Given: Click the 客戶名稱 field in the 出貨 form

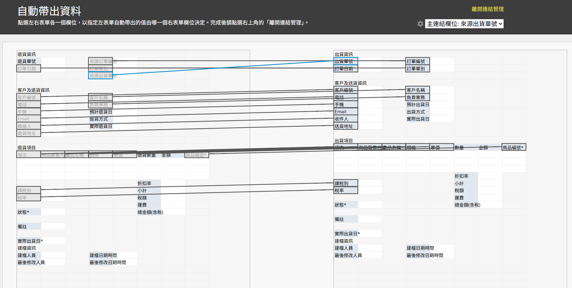Looking at the screenshot, I should (417, 90).
